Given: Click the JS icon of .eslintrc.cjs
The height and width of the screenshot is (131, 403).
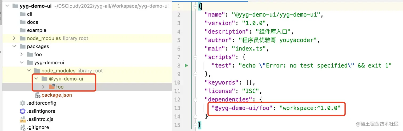Looking at the screenshot, I should point(23,120).
